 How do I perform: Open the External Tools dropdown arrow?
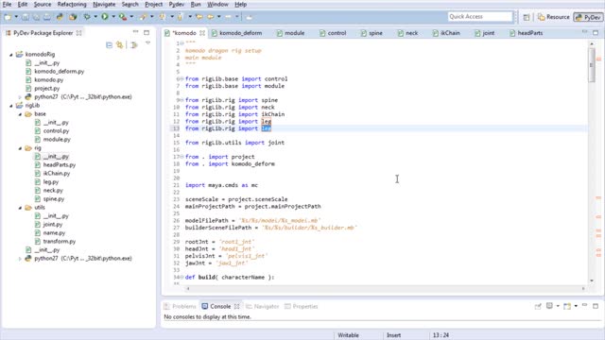click(x=131, y=17)
